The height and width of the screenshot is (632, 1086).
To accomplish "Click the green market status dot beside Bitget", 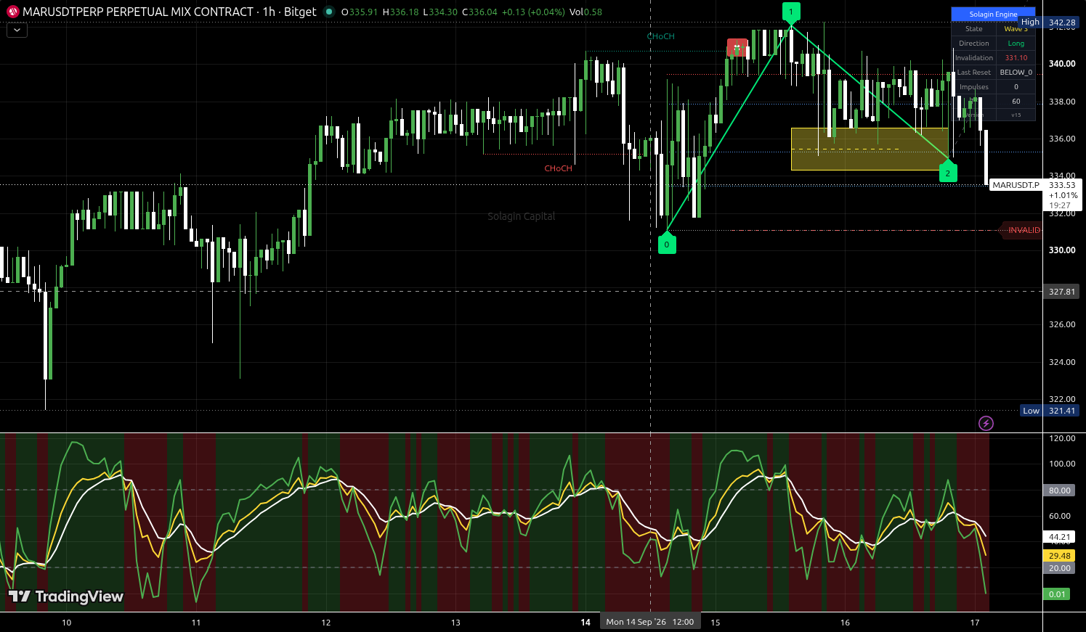I will 329,12.
